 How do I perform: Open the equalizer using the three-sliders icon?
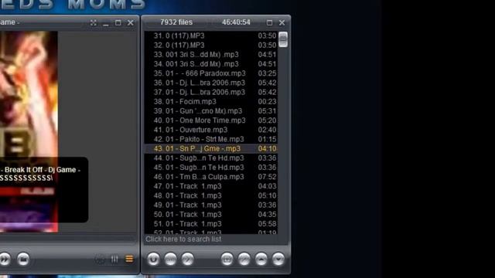[114, 259]
